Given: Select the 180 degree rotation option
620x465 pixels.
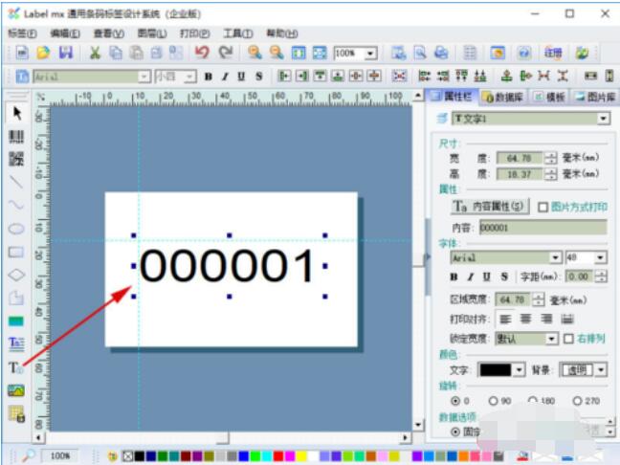Looking at the screenshot, I should (533, 401).
